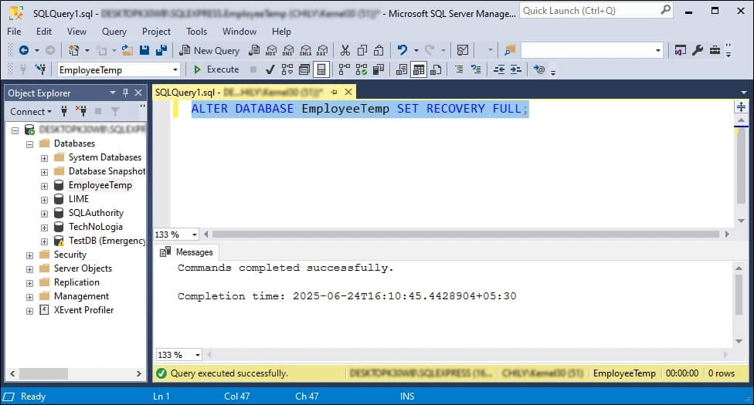
Task: Toggle pin on SQLQuery1.sql tab
Action: pyautogui.click(x=335, y=92)
